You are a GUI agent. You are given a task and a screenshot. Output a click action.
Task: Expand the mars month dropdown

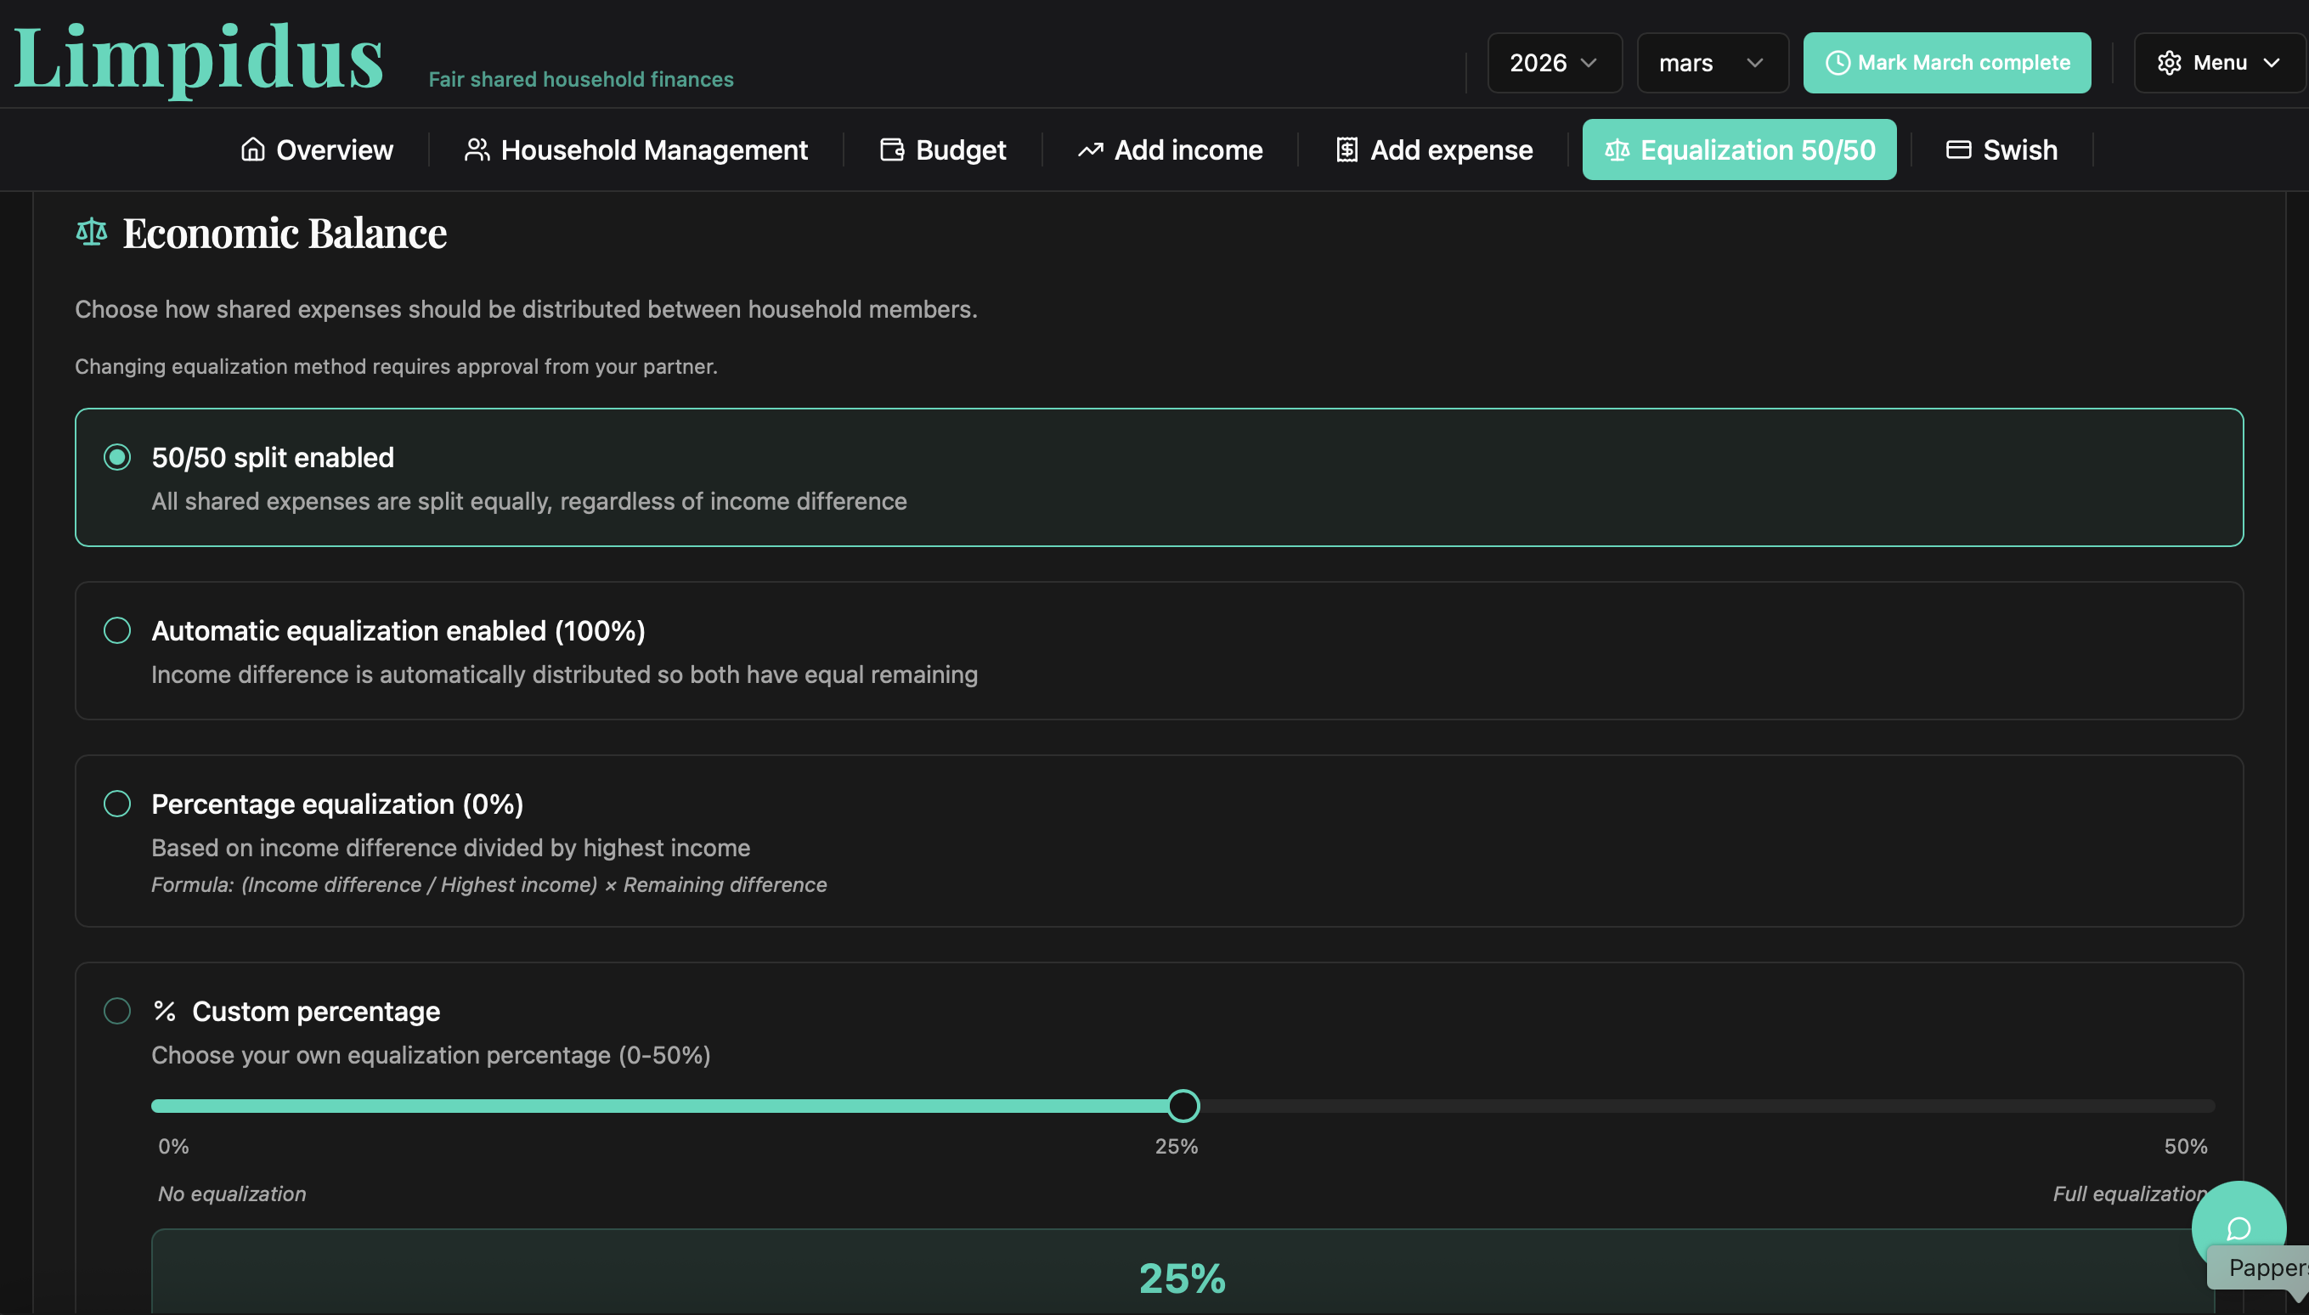tap(1711, 62)
